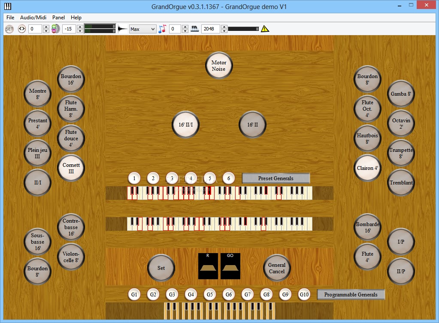Click the stereo volume level meter

[x=100, y=29]
